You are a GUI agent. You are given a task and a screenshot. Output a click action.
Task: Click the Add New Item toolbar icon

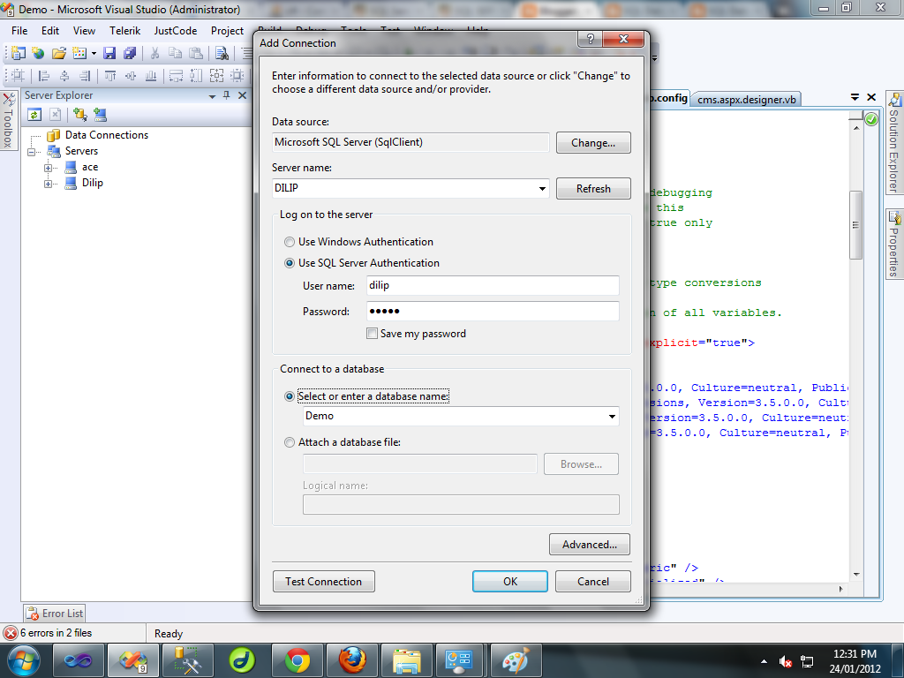79,54
